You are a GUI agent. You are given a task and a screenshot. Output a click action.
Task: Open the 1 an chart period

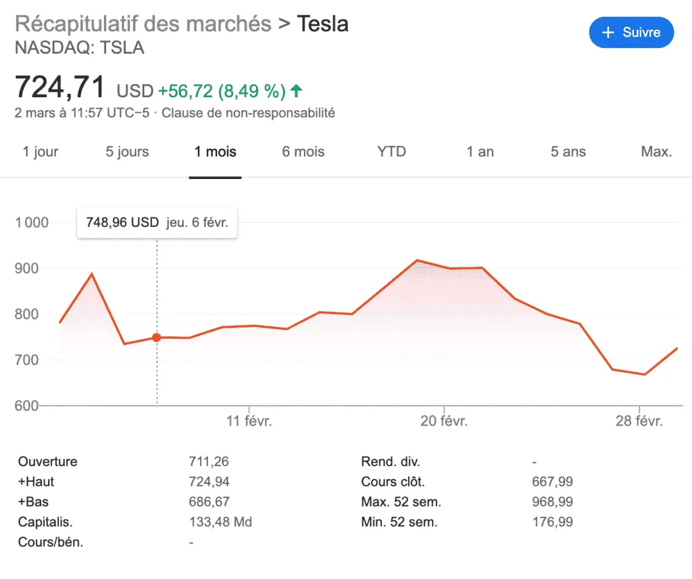click(480, 152)
